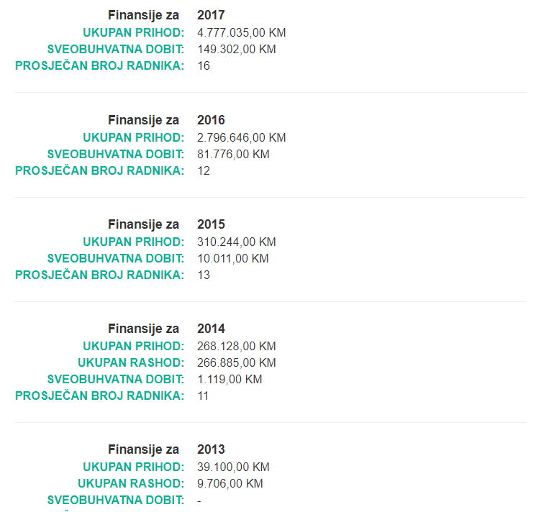Click the 2014 profit 1.119,00 KM
This screenshot has width=536, height=512.
click(230, 379)
